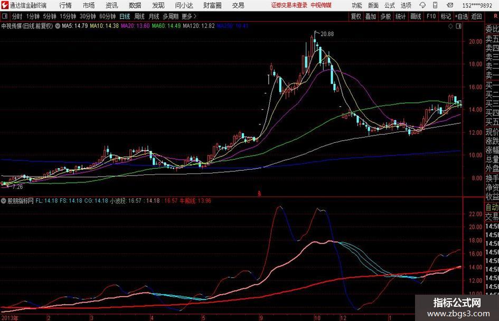Switch to 1分钟 period
This screenshot has height=321, width=499.
pos(33,16)
